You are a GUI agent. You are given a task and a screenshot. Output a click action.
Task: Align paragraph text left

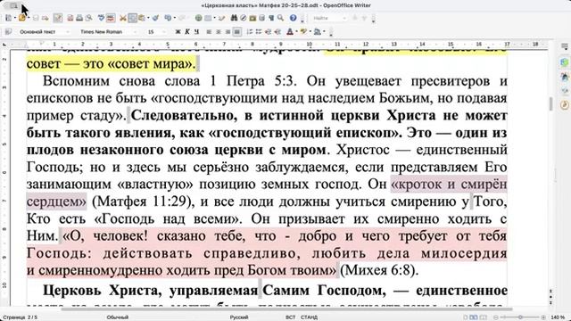point(209,32)
